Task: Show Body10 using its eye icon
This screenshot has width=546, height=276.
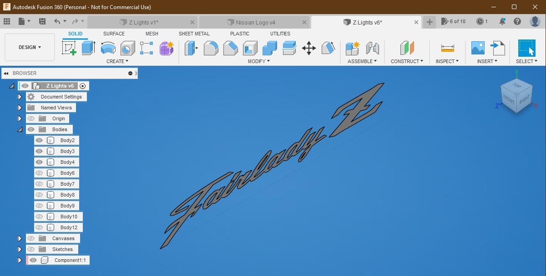Action: click(x=39, y=217)
